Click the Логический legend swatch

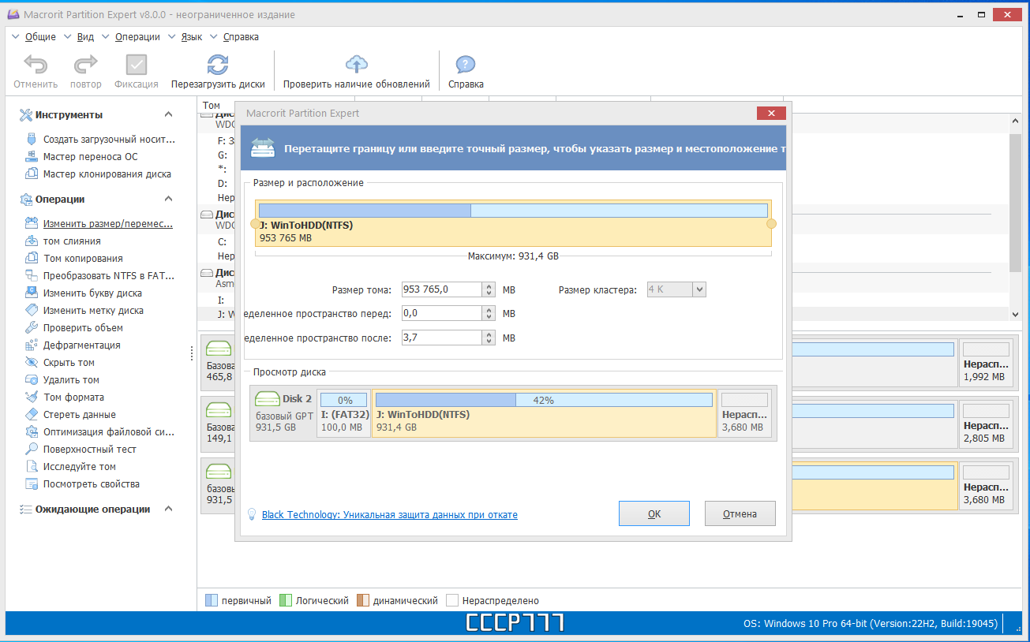click(x=286, y=600)
